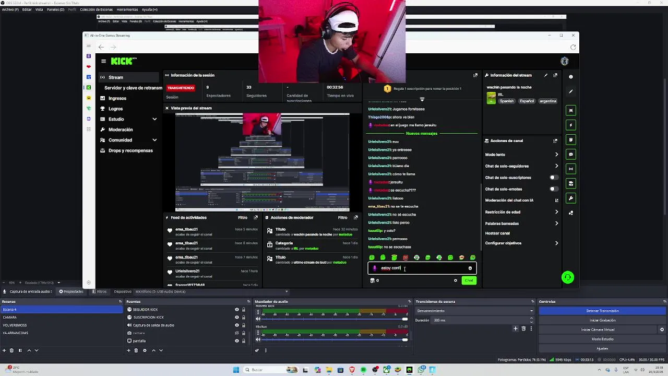The height and width of the screenshot is (376, 668).
Task: Click Iniciar Cámara Virtual button
Action: (598, 330)
